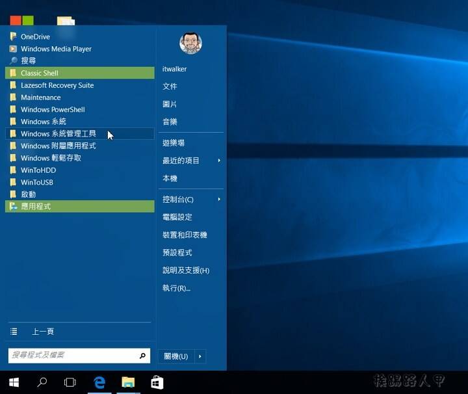Click the 關機(U) shutdown button
The height and width of the screenshot is (394, 468).
click(176, 356)
